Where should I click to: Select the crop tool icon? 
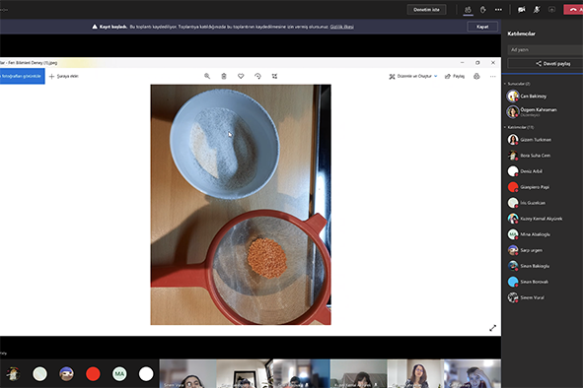[x=274, y=76]
